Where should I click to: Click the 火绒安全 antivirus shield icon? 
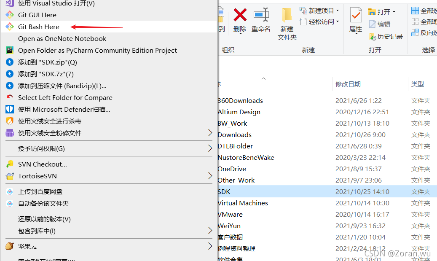[10, 121]
